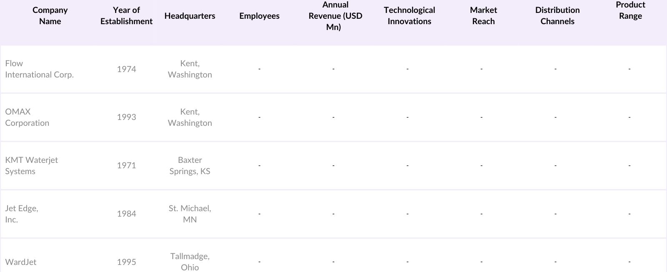Screen dimensions: 667x272
Task: Click the 1993 establishment year cell
Action: [x=126, y=117]
